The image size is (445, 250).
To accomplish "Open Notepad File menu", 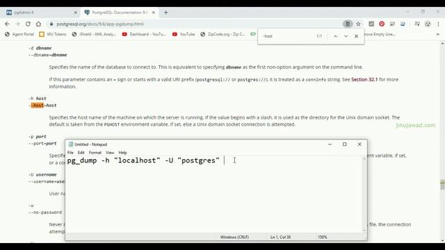I will click(x=70, y=153).
